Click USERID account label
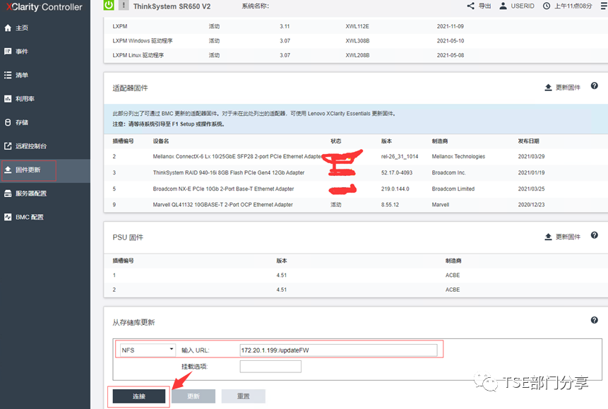 [523, 6]
